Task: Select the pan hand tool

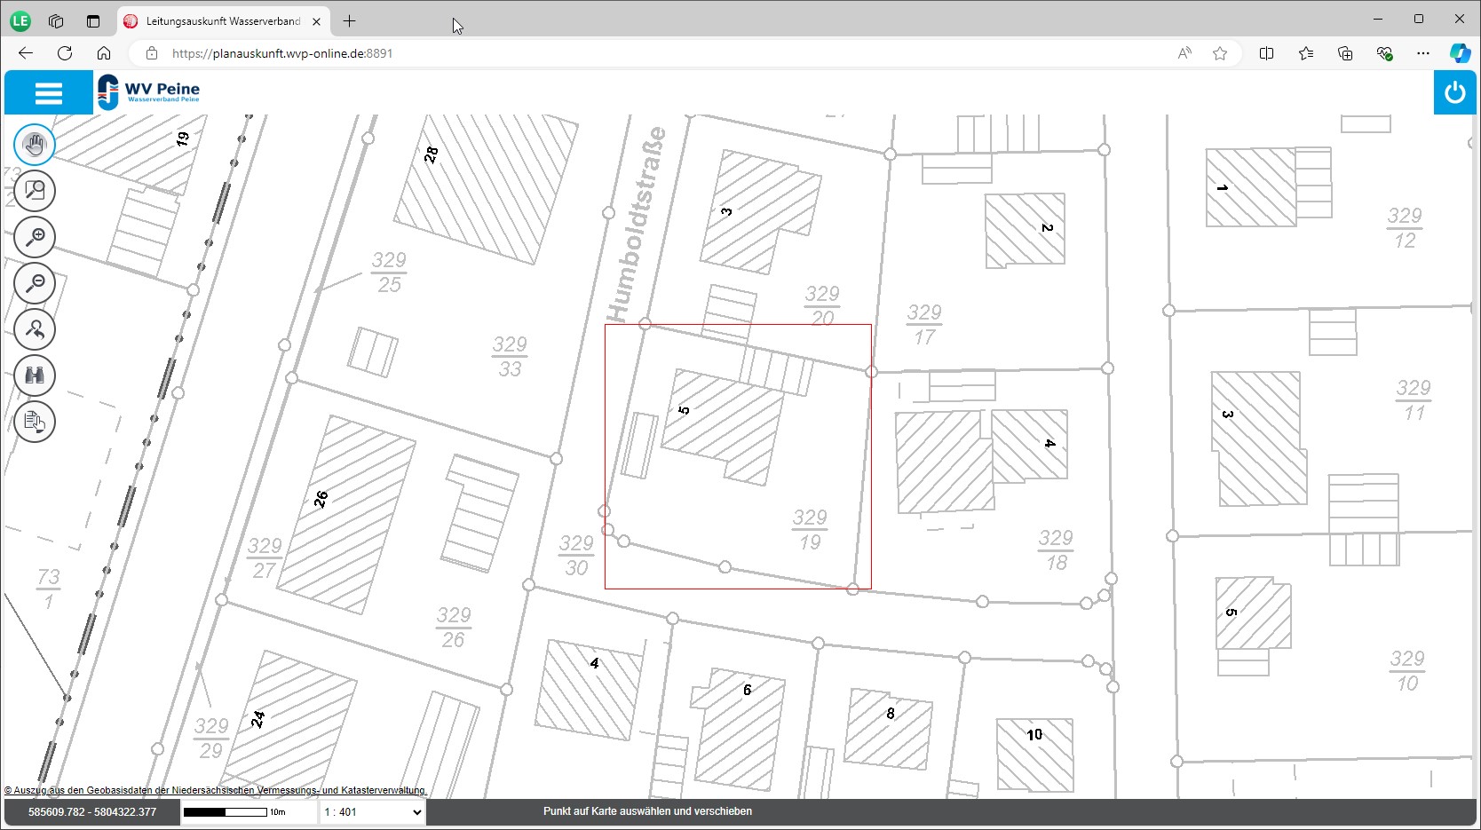Action: [x=35, y=145]
